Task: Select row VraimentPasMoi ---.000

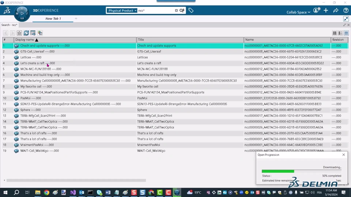Action: click(x=175, y=145)
